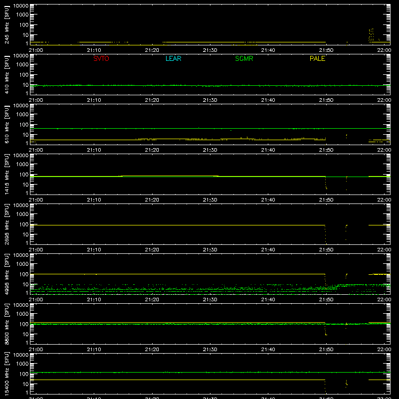Viewport: 399px width, 399px height.
Task: Click 21:10 time label under 245 MHz panel
Action: click(x=94, y=50)
